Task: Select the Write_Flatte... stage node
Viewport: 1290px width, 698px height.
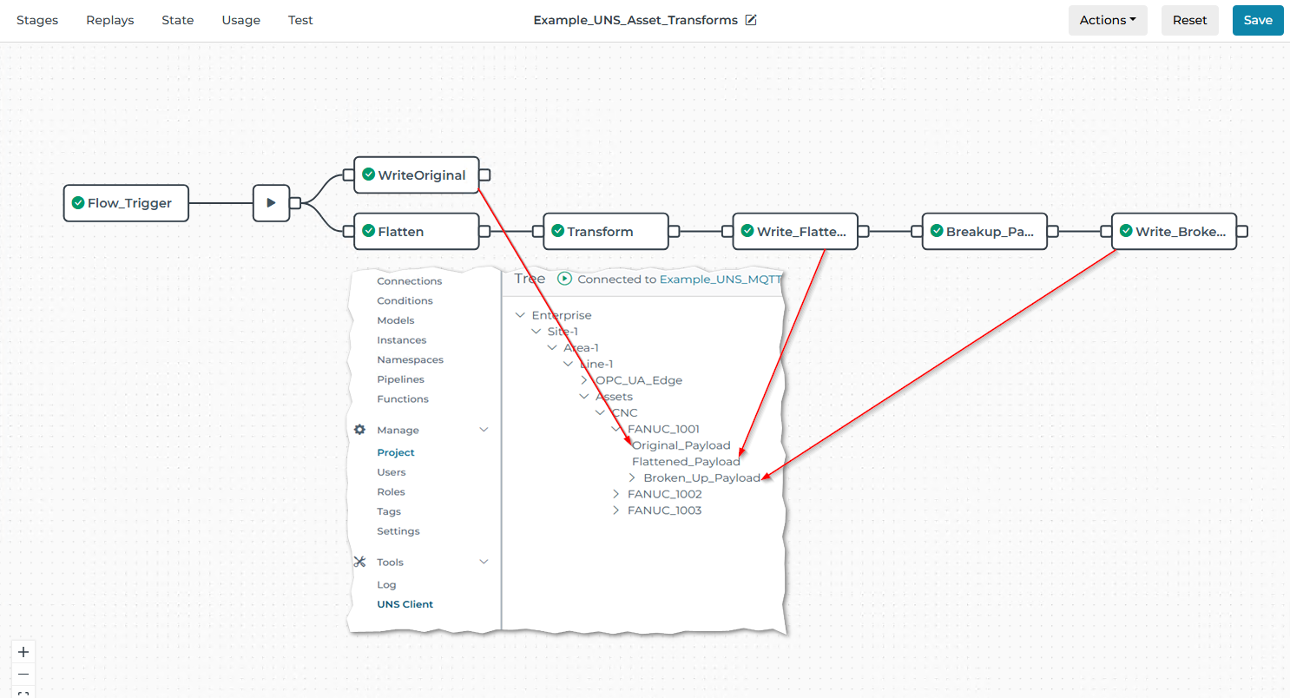Action: (795, 231)
